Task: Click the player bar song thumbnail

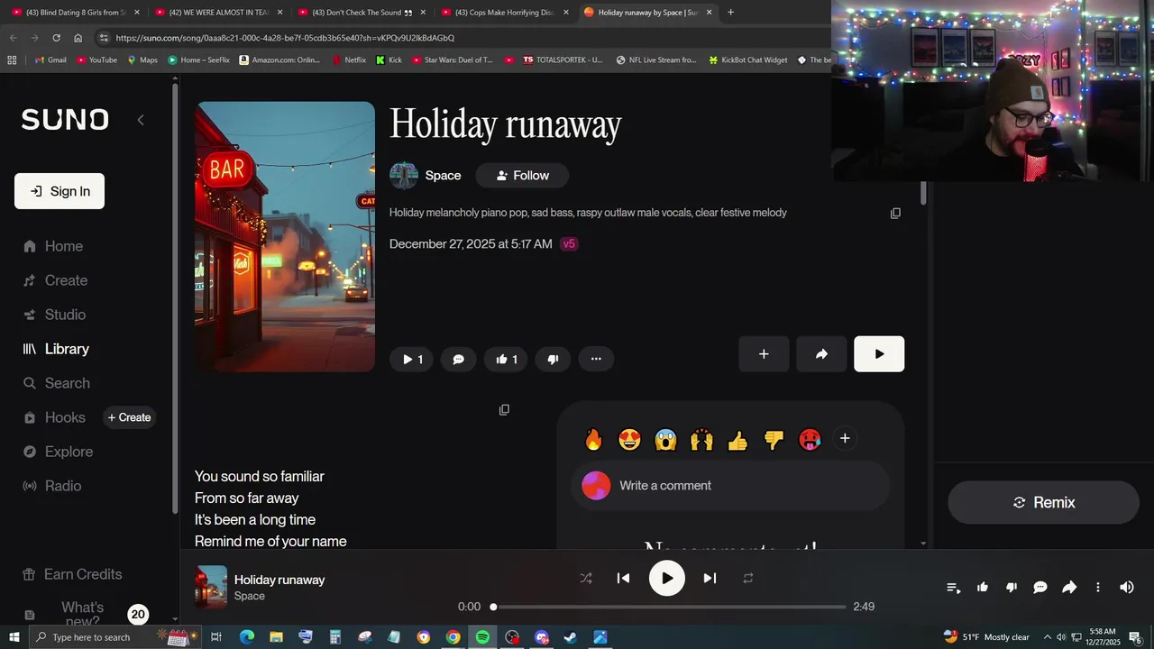Action: pos(211,588)
